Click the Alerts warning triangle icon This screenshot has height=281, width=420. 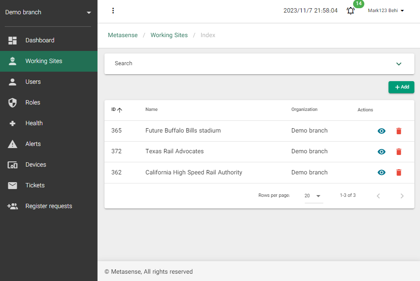(x=13, y=144)
